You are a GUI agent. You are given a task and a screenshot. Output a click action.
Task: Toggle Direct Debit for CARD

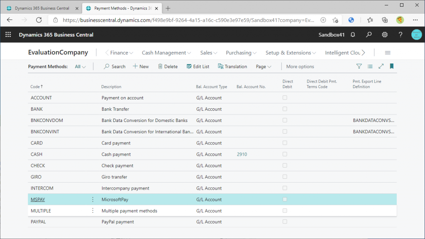pyautogui.click(x=285, y=143)
